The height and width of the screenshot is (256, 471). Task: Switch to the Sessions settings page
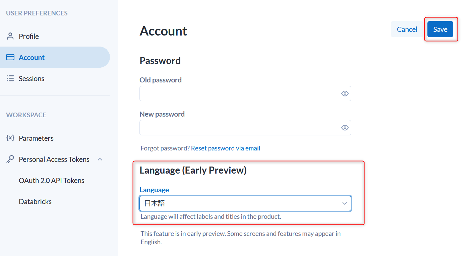[31, 78]
